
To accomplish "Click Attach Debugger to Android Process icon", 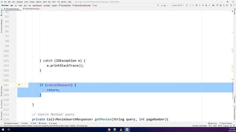I will [206, 5].
